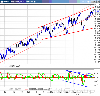Click the green MICEX [MACD] legend marker
Viewport: 100px width, 96px height.
[x=6, y=89]
